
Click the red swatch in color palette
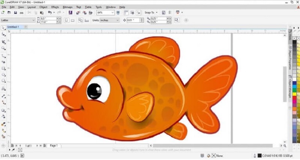(x=295, y=98)
